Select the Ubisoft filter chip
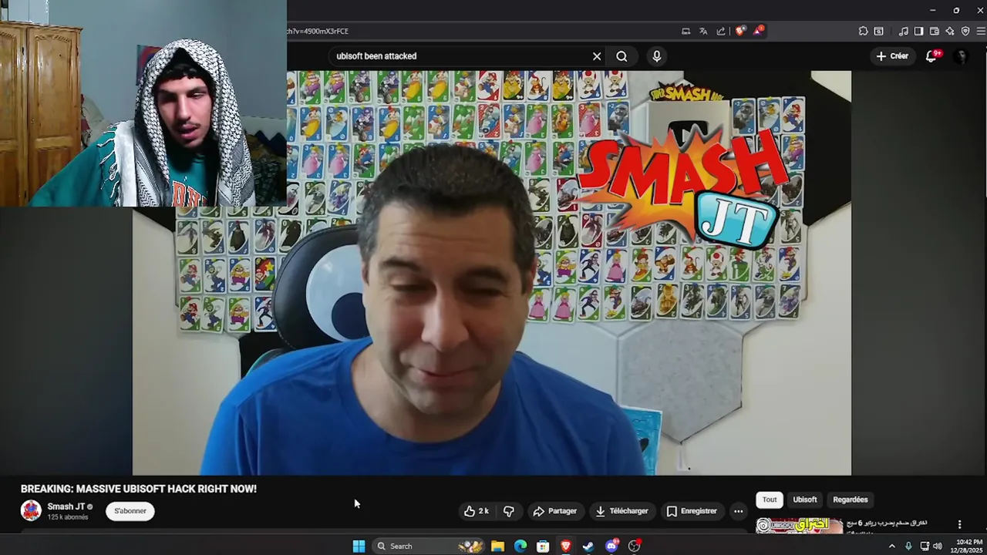Screen dimensions: 987x555 point(804,499)
